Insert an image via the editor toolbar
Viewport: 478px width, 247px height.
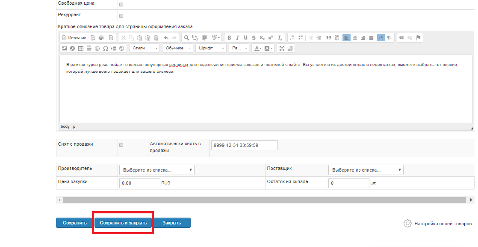click(65, 48)
